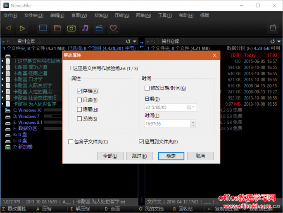Click the NexusFile app icon in title bar
The image size is (283, 213).
point(6,5)
